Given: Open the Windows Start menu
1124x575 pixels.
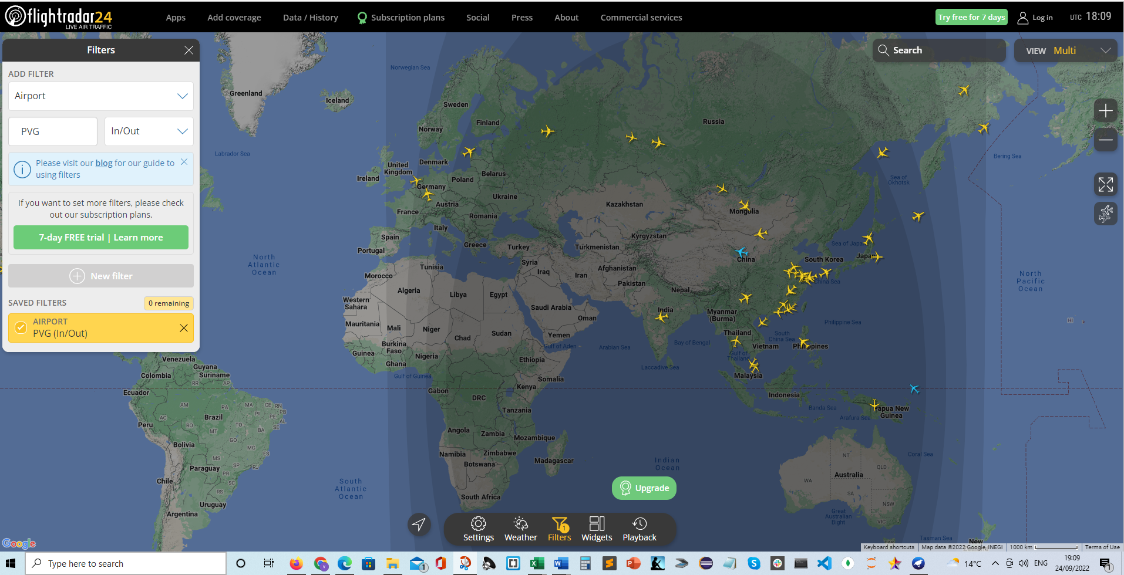Looking at the screenshot, I should pyautogui.click(x=11, y=563).
